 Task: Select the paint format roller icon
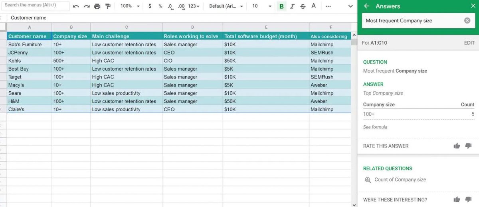[108, 6]
